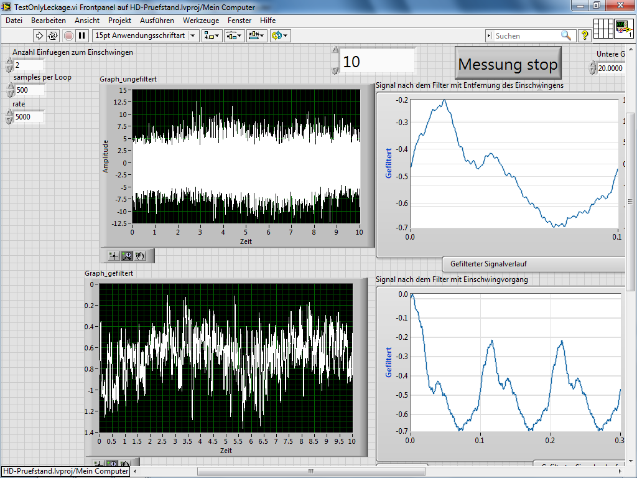
Task: Click the Gefilterter Signalverlauf legend button
Action: (x=488, y=264)
